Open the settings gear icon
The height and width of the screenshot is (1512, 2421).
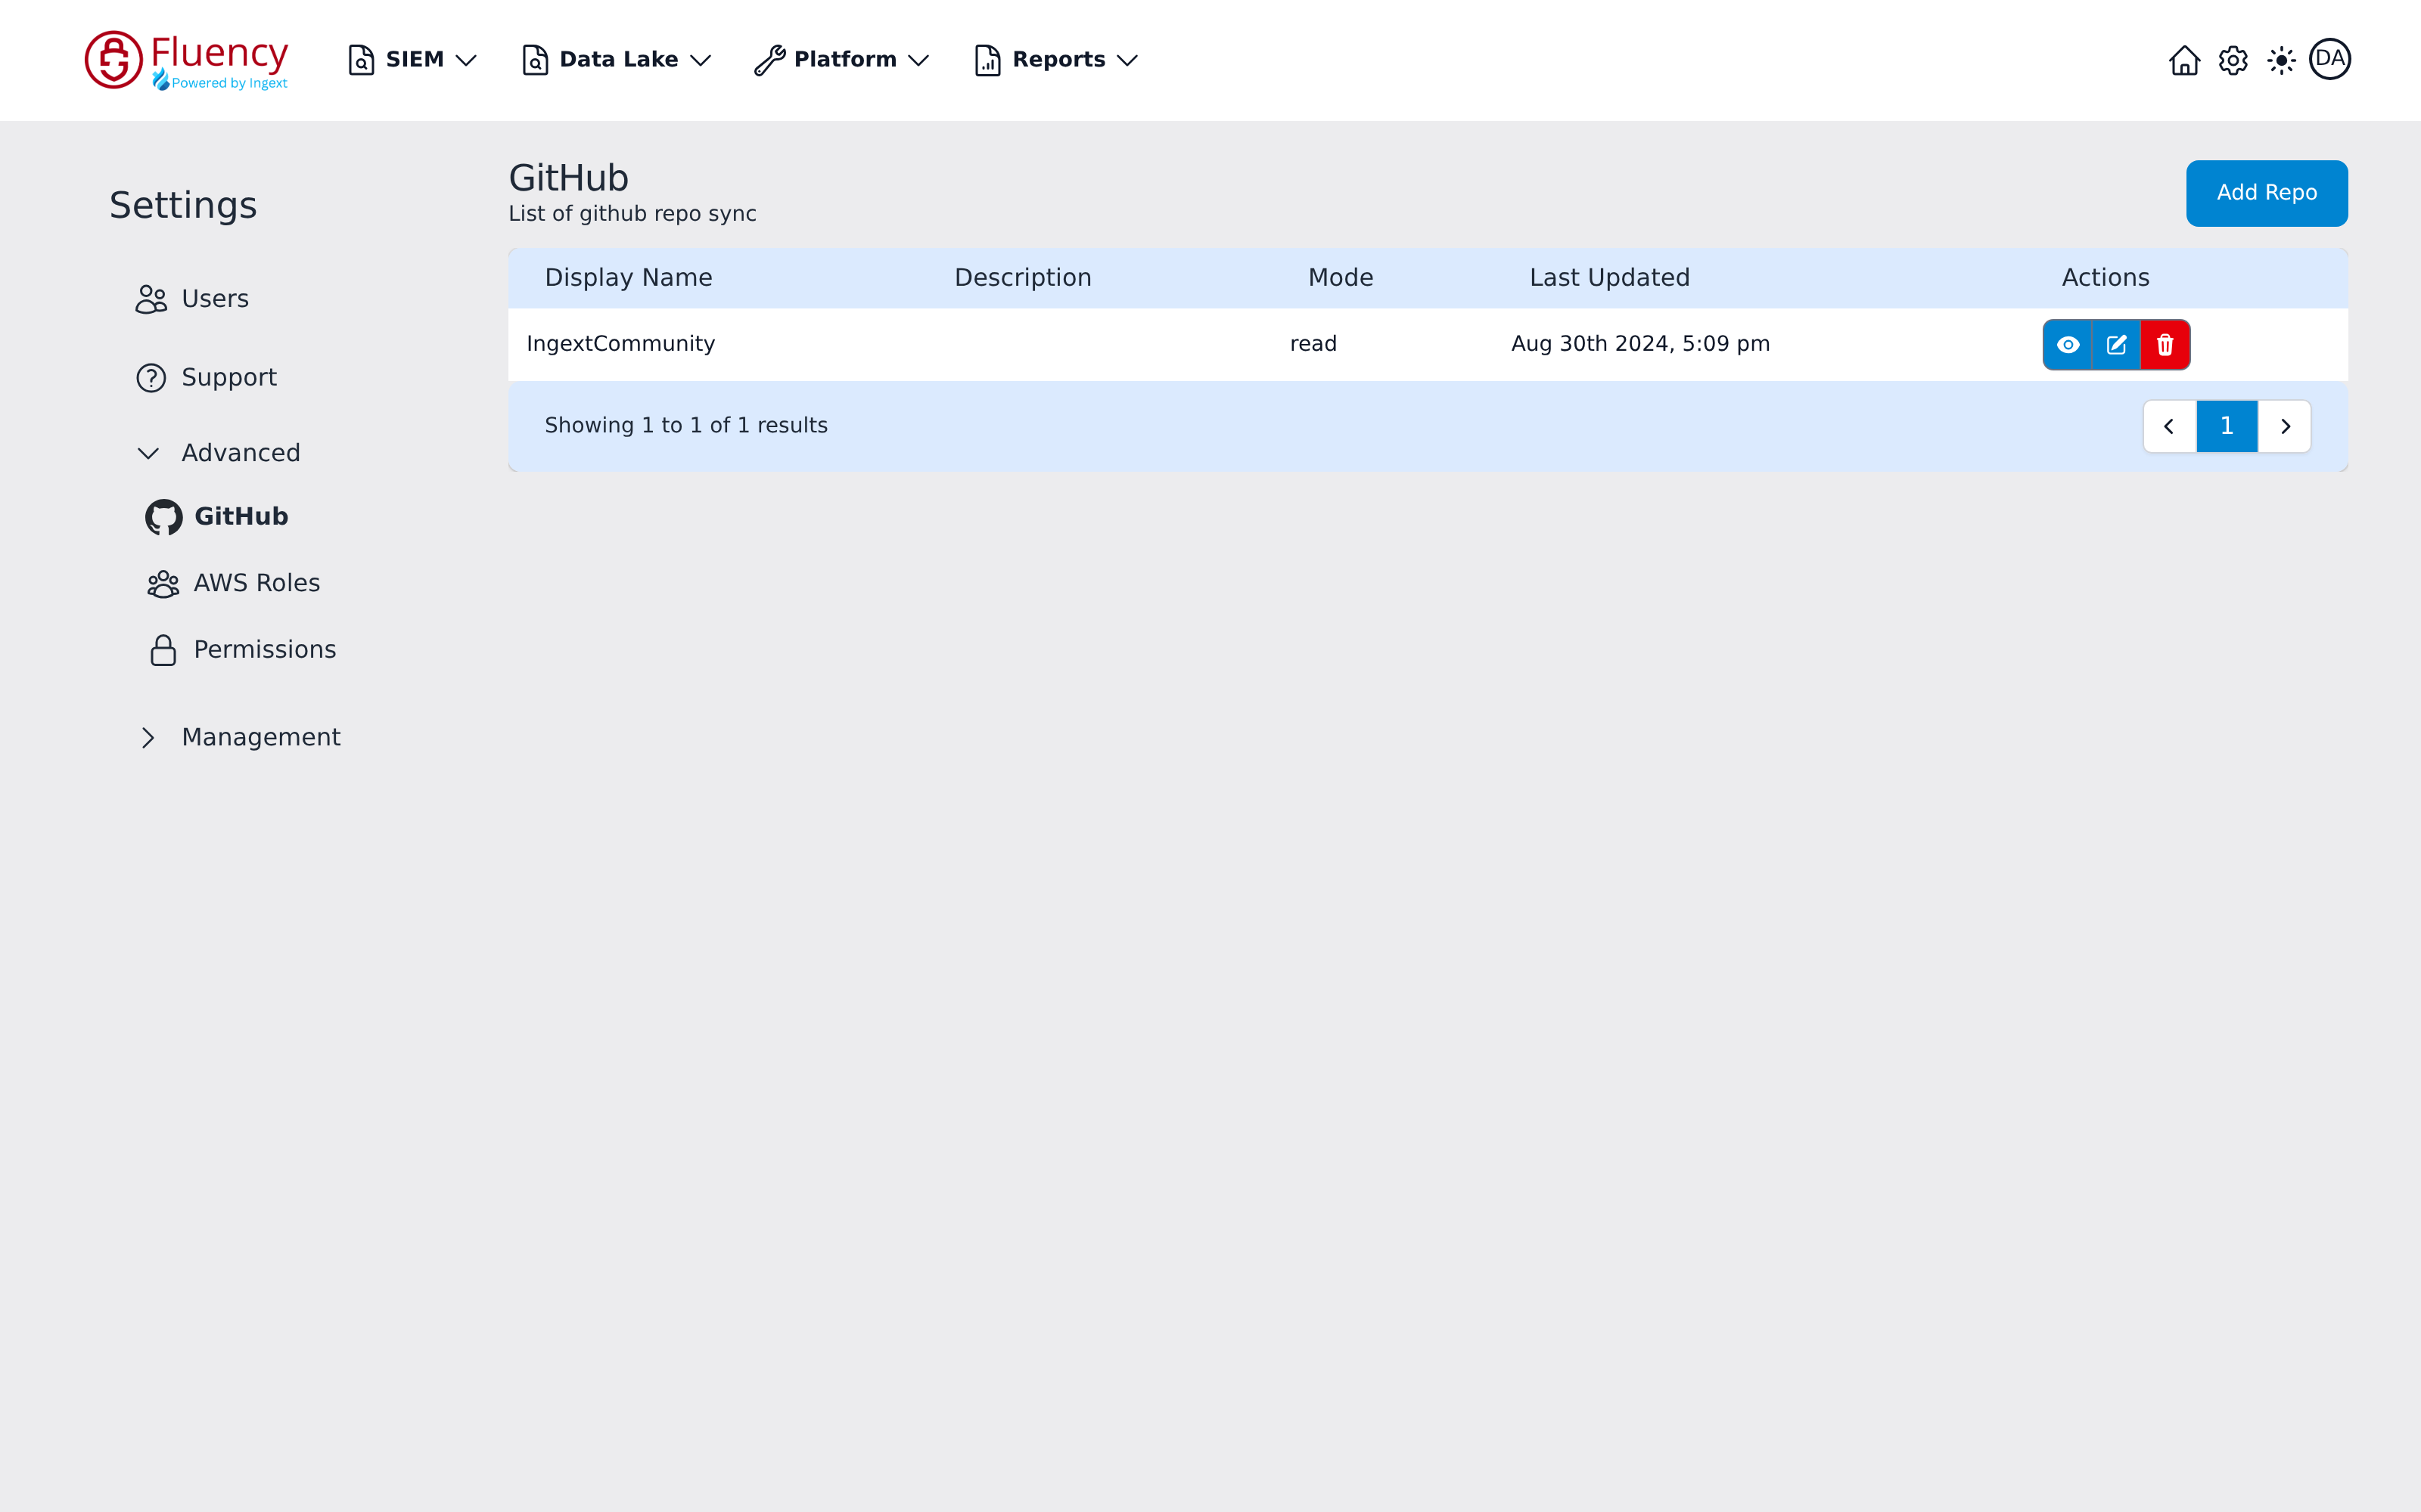(x=2233, y=60)
